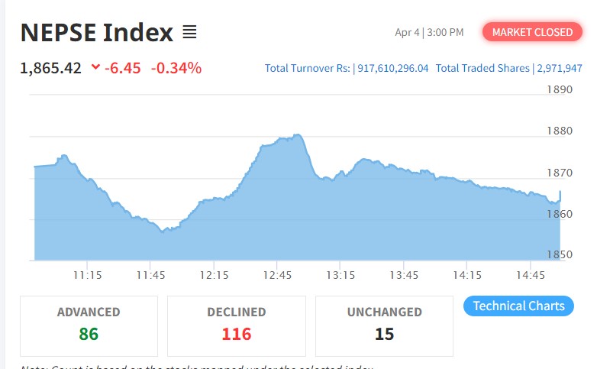The image size is (597, 369).
Task: Click the Apr 4 3:00 PM timestamp
Action: pyautogui.click(x=429, y=32)
